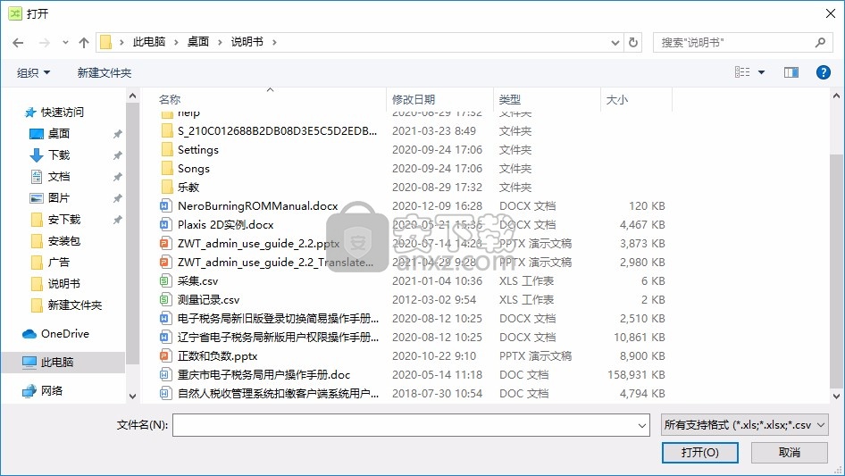Select 网络 in the navigation pane
The image size is (845, 476).
point(51,390)
